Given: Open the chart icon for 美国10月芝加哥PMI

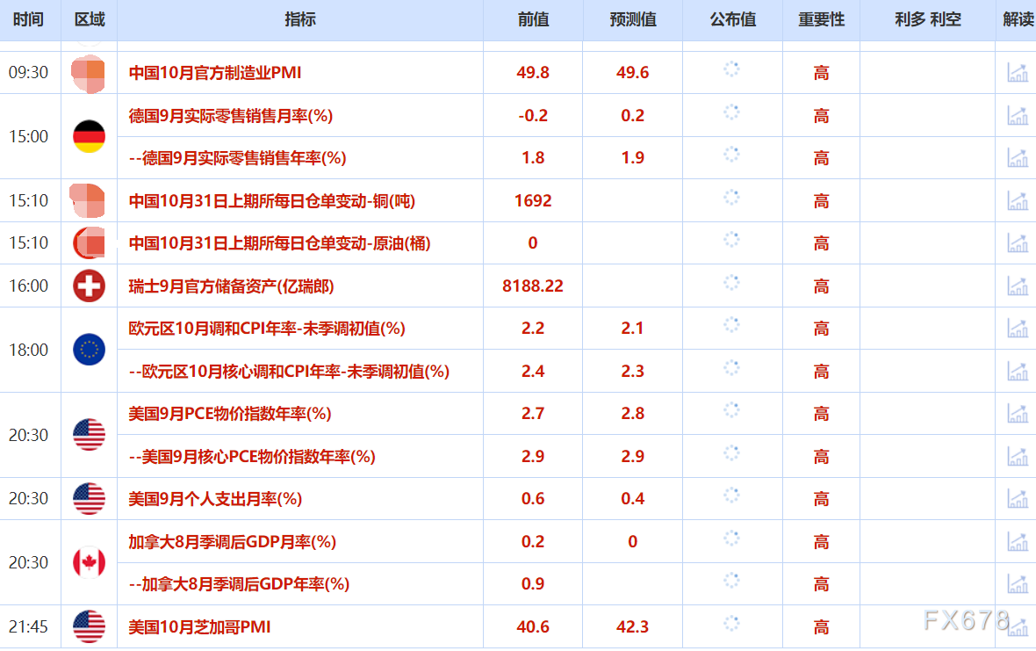Looking at the screenshot, I should 1017,626.
